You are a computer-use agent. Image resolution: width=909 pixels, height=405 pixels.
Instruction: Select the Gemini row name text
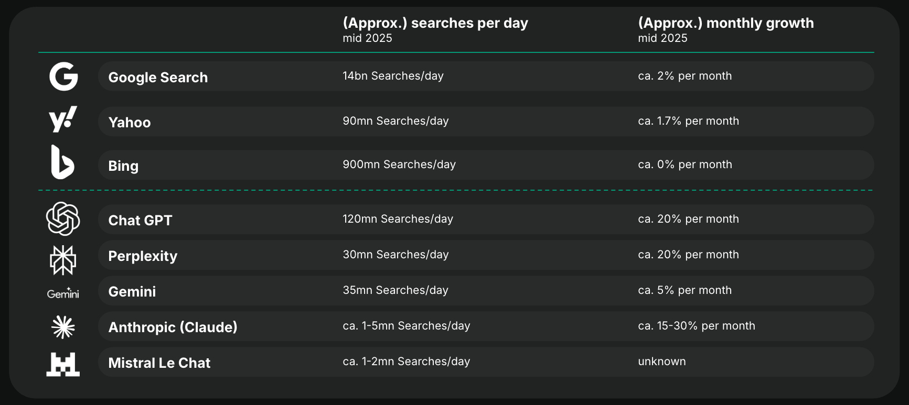(132, 292)
